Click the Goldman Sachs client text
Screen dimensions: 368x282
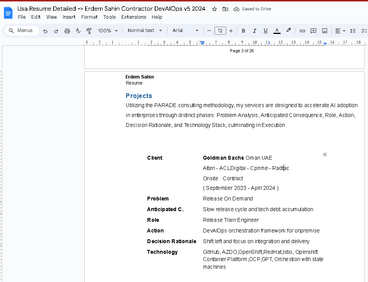[223, 158]
